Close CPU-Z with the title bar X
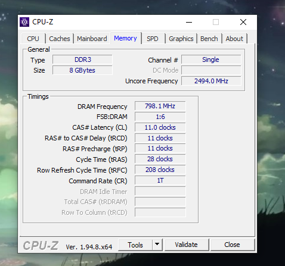 tap(243, 22)
